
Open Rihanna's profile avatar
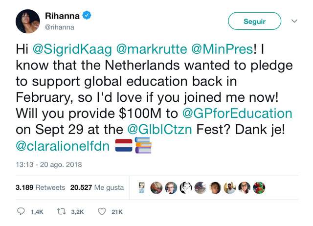point(28,21)
